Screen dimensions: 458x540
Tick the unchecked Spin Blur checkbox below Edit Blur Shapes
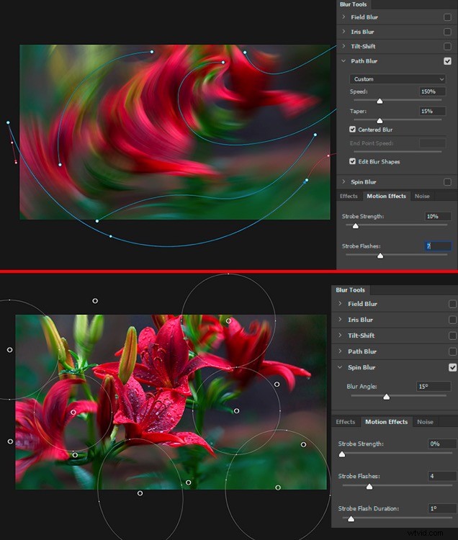coord(447,182)
